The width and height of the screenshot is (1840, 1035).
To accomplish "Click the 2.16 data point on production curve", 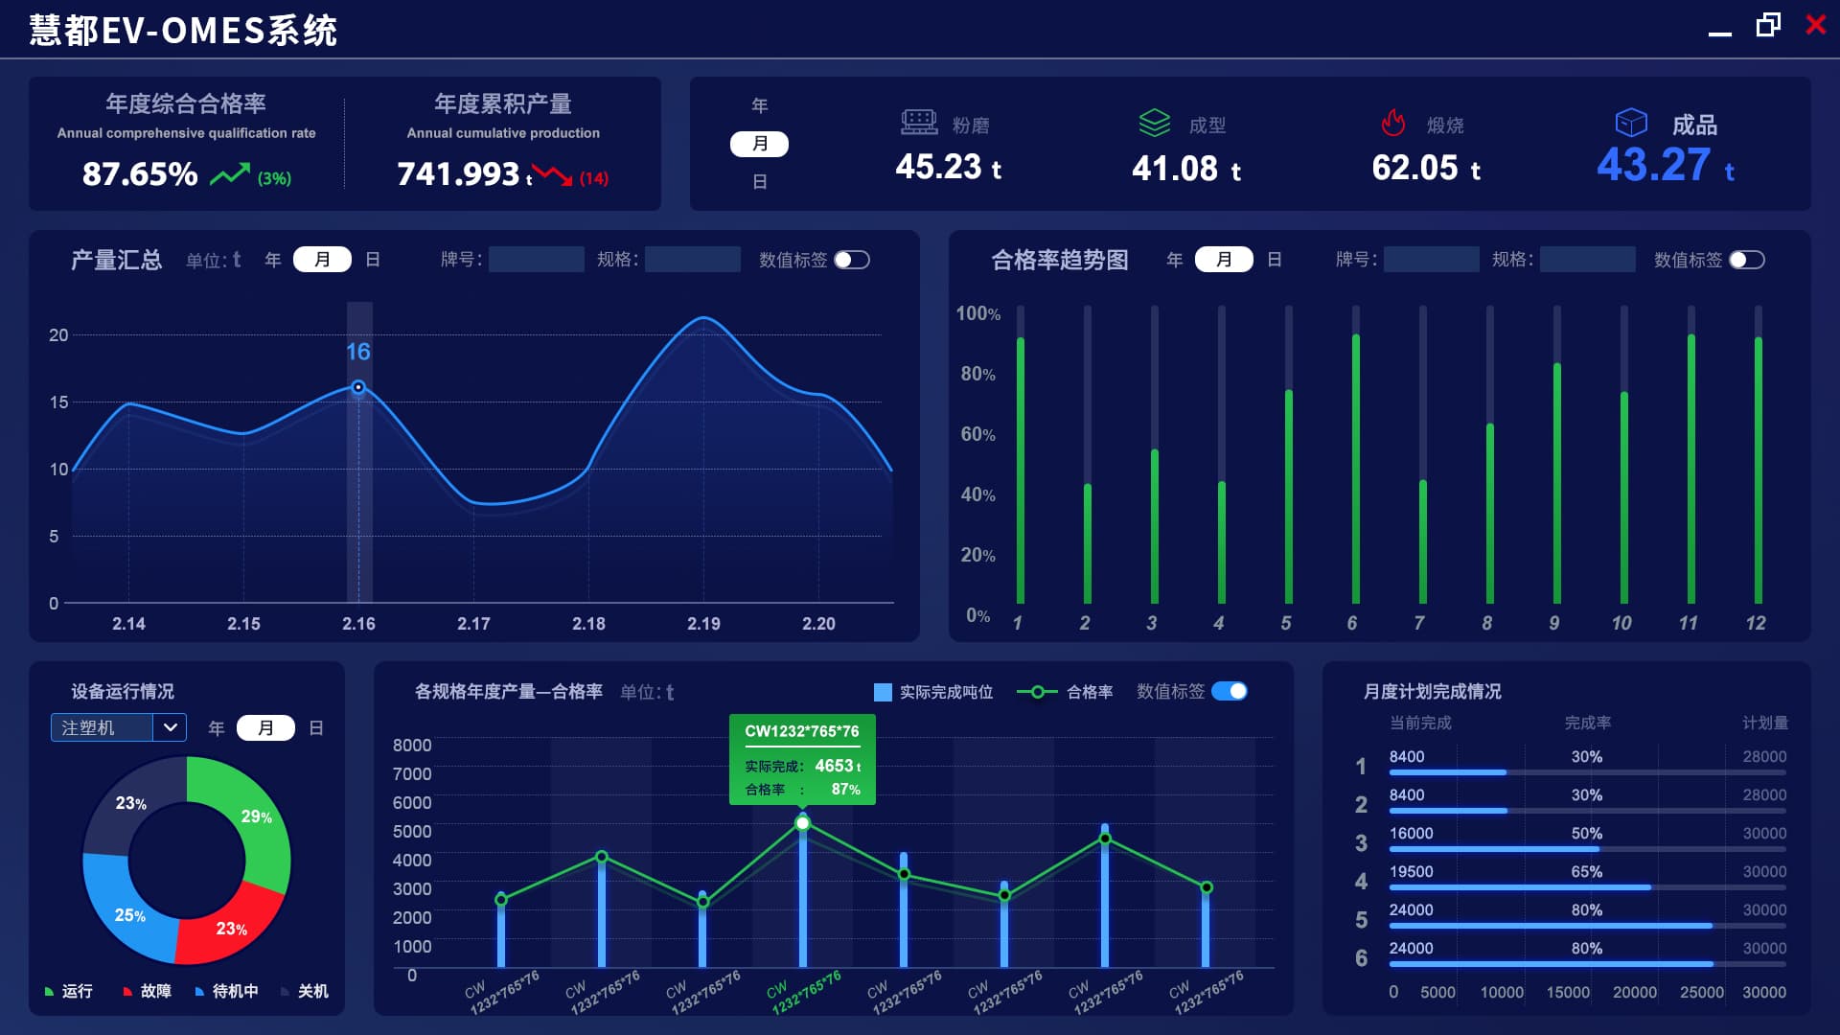I will coord(358,387).
